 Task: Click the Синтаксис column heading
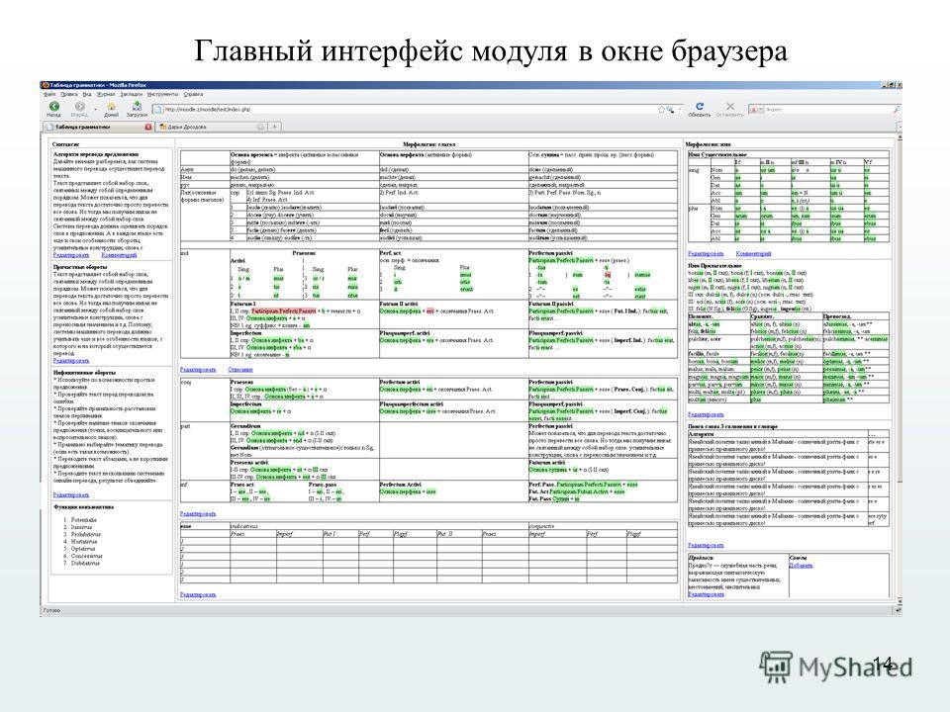pos(65,144)
